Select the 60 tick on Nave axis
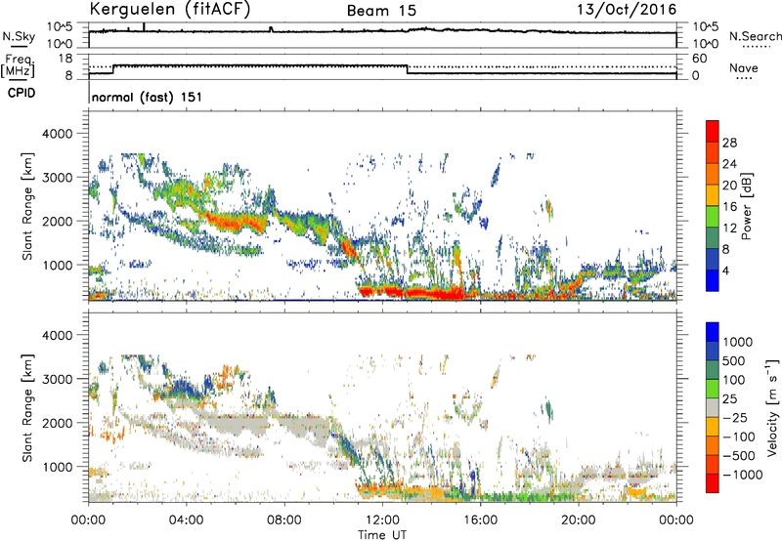This screenshot has height=541, width=782. pyautogui.click(x=699, y=58)
